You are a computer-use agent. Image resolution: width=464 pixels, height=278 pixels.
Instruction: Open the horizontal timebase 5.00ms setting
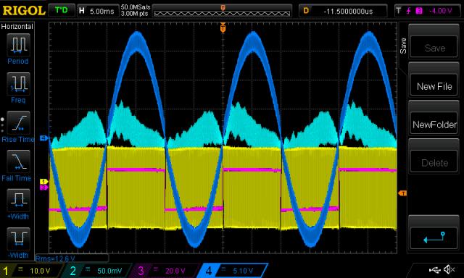tap(97, 12)
